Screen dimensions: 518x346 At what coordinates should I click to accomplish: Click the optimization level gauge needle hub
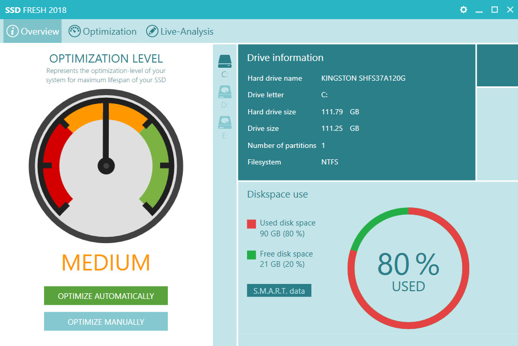[x=106, y=166]
